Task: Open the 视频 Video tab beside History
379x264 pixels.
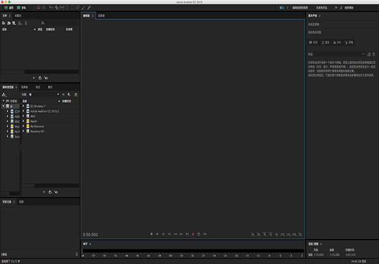Action: (x=21, y=202)
